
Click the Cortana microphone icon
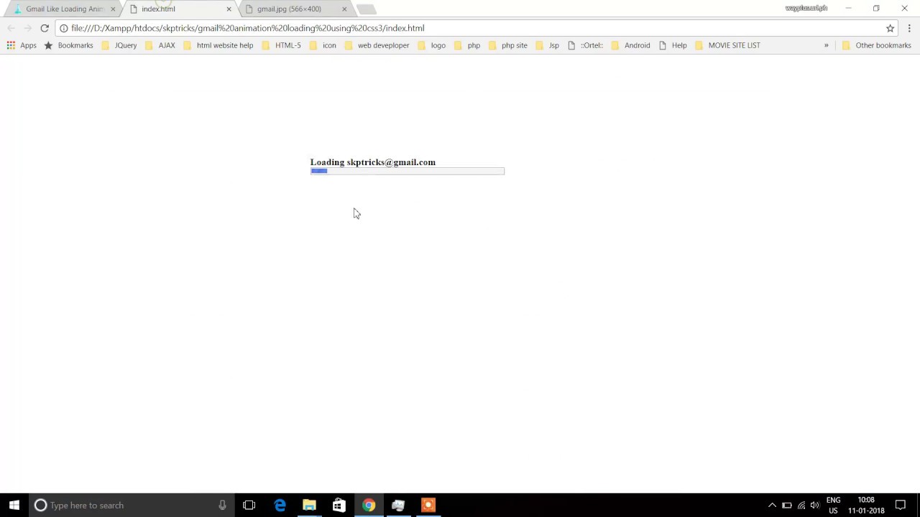click(x=223, y=505)
